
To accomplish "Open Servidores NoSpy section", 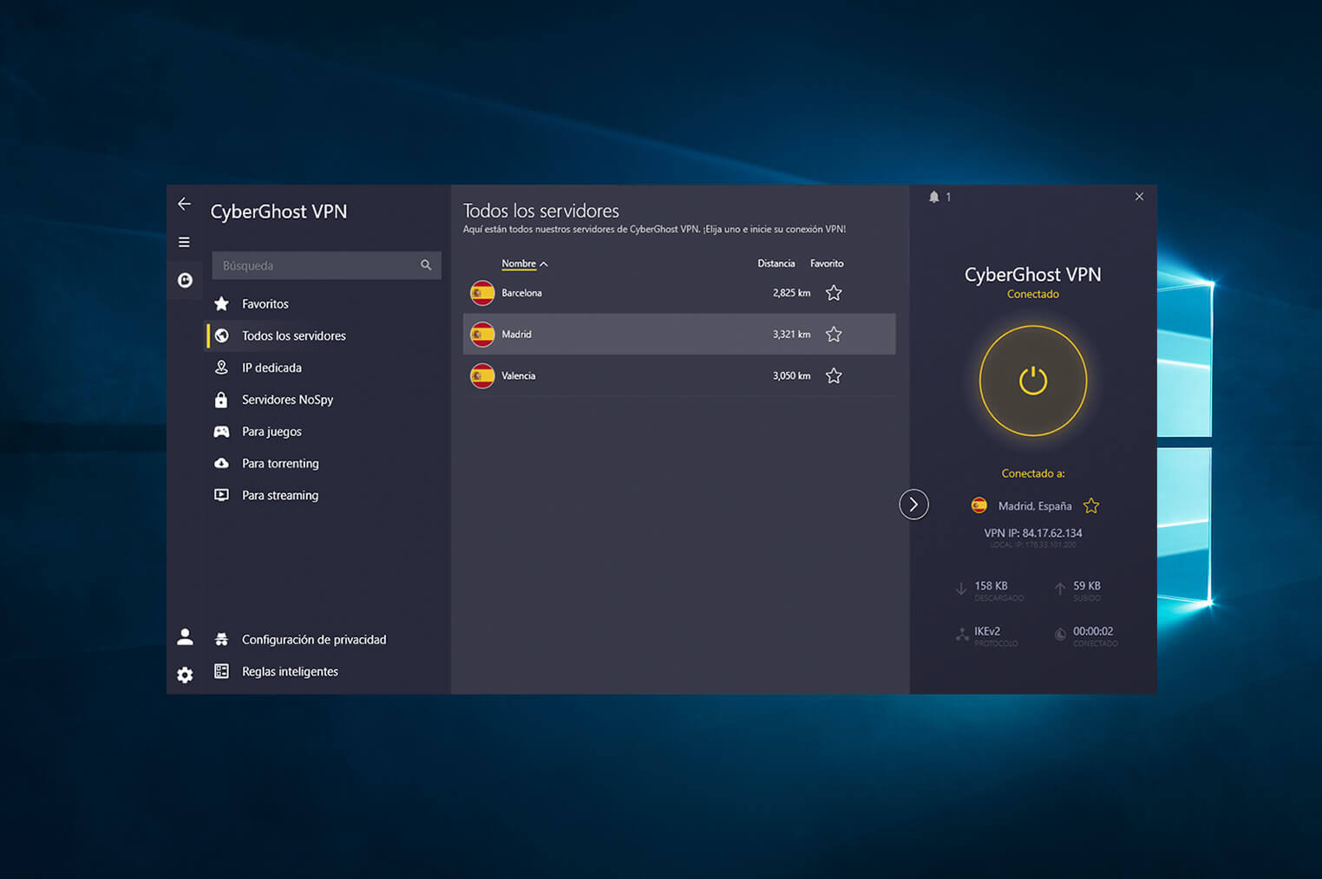I will pos(287,400).
